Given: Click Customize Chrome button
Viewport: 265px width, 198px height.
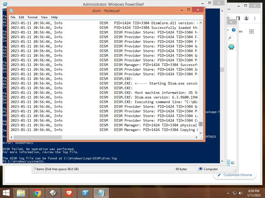Looking at the screenshot, I should click(235, 175).
